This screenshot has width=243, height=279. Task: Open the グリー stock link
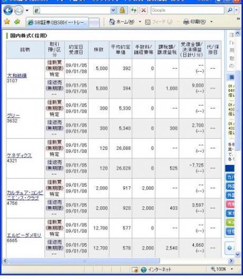tap(13, 116)
